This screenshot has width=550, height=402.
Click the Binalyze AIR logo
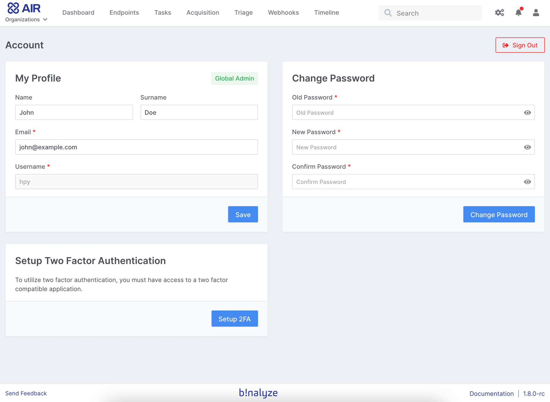pos(24,8)
